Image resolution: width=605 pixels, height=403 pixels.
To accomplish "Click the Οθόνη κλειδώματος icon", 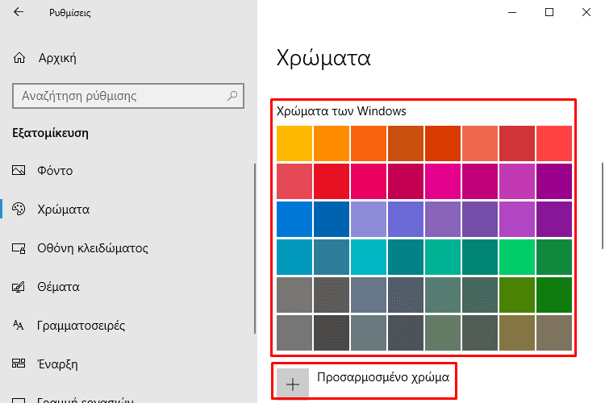I will [x=19, y=248].
